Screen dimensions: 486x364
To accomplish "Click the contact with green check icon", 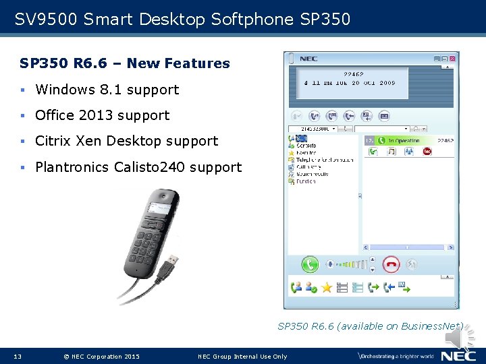I will click(311, 288).
